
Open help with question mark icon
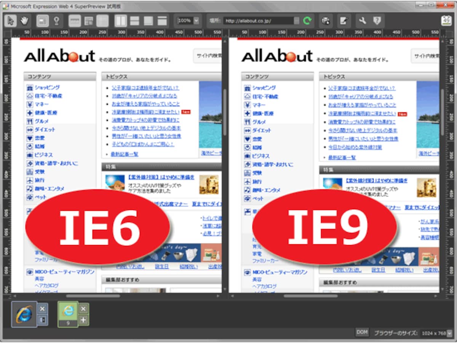coord(377,21)
